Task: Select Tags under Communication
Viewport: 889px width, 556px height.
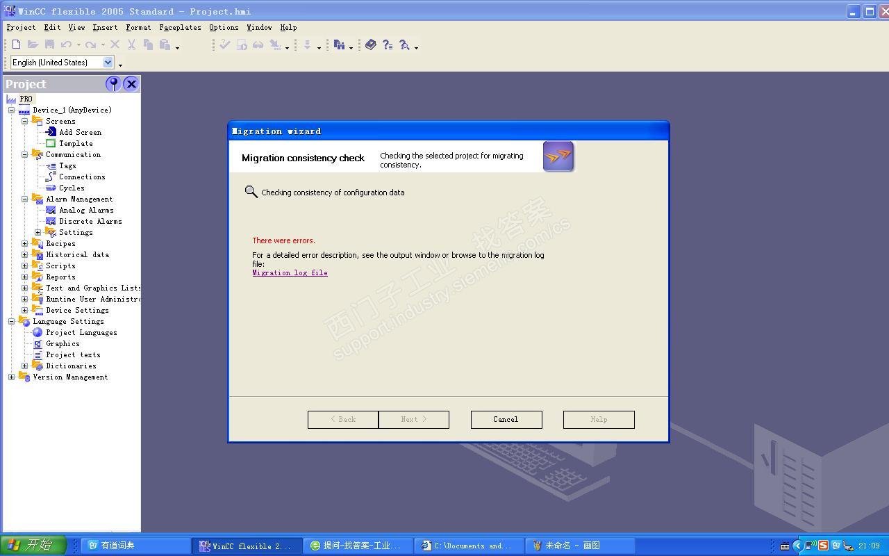Action: (67, 165)
